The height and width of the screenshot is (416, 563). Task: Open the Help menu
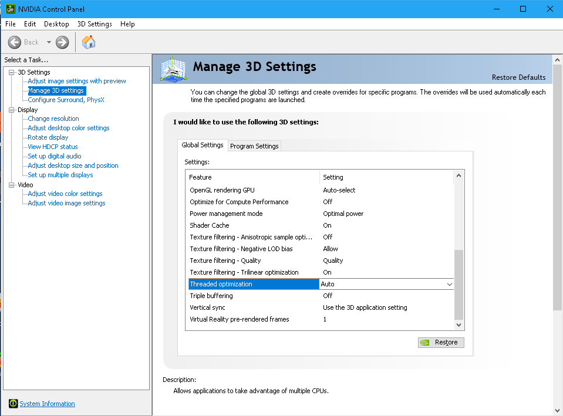pos(127,24)
